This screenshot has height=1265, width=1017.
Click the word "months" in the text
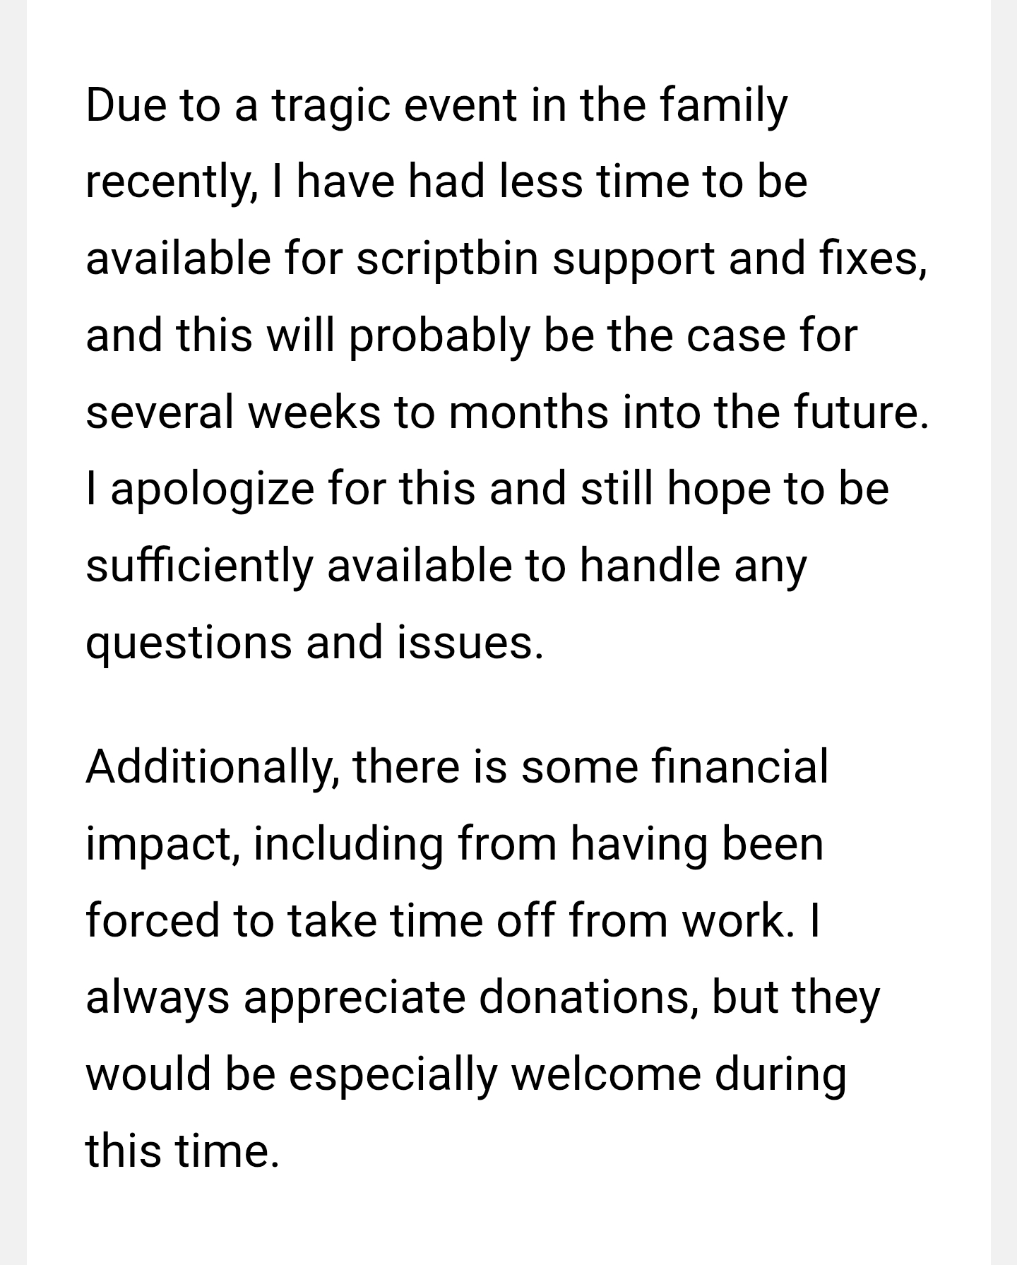(x=528, y=412)
